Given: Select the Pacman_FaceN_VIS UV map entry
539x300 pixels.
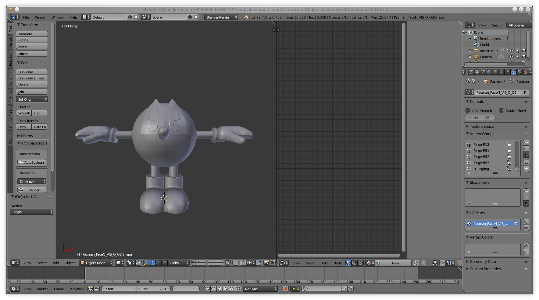Looking at the screenshot, I should pos(492,224).
